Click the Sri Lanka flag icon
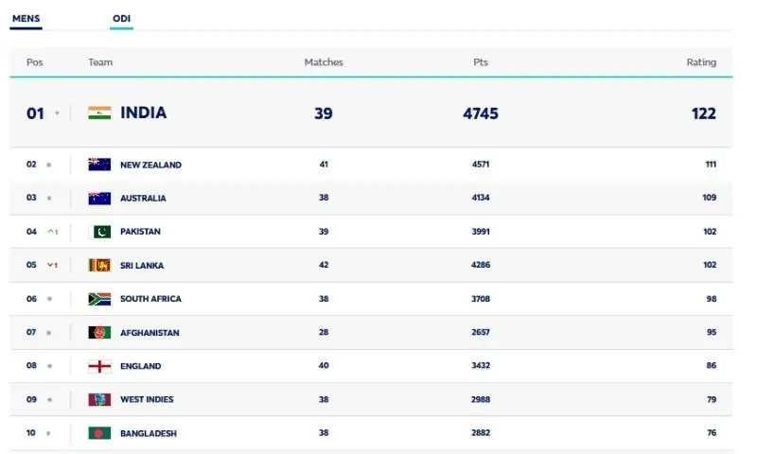This screenshot has width=757, height=454. pyautogui.click(x=99, y=266)
